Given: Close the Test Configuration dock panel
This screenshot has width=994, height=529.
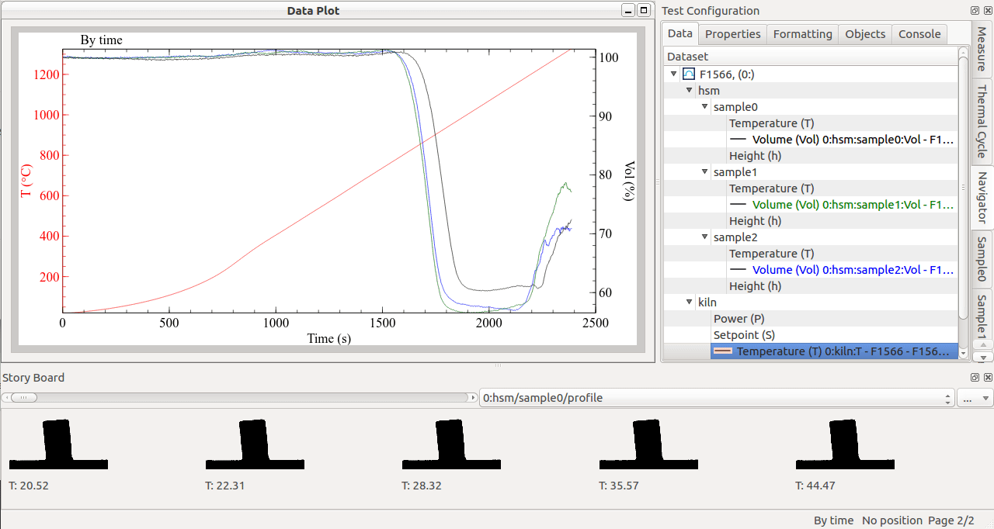Looking at the screenshot, I should tap(987, 11).
